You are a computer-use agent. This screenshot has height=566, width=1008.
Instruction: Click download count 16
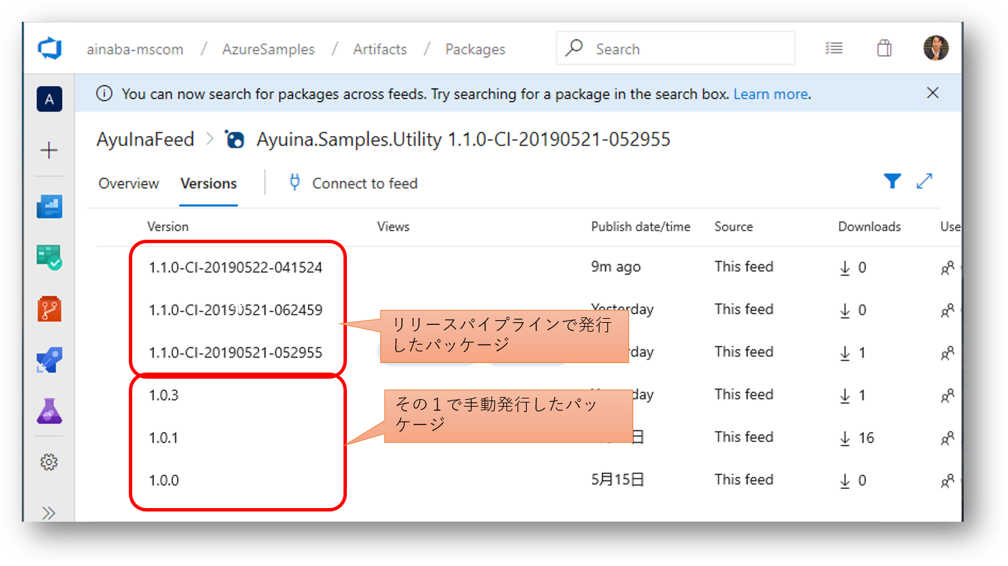click(866, 438)
